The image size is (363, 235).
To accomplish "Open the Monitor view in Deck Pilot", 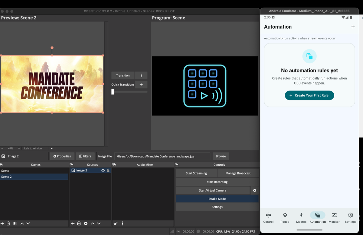I will pyautogui.click(x=334, y=218).
